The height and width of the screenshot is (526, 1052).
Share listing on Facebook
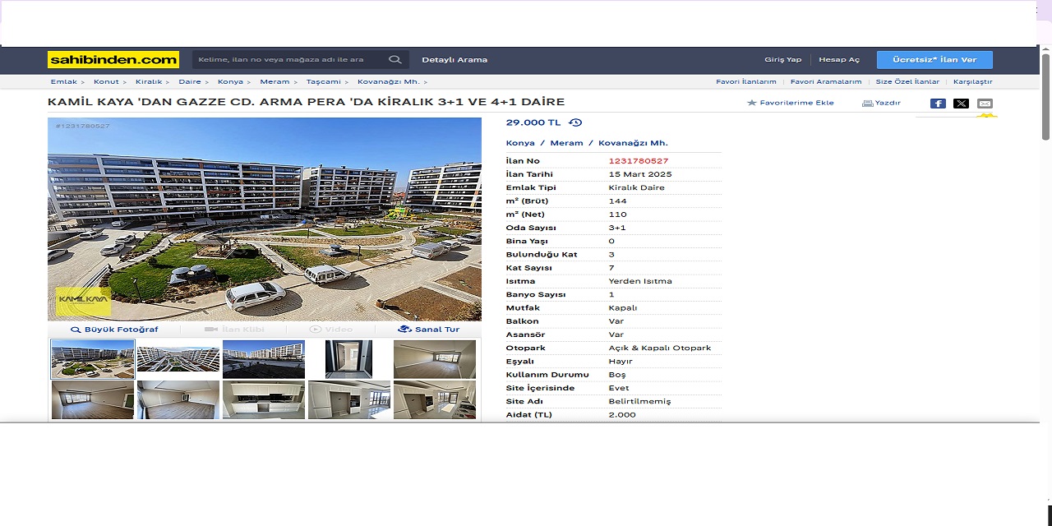pyautogui.click(x=938, y=104)
